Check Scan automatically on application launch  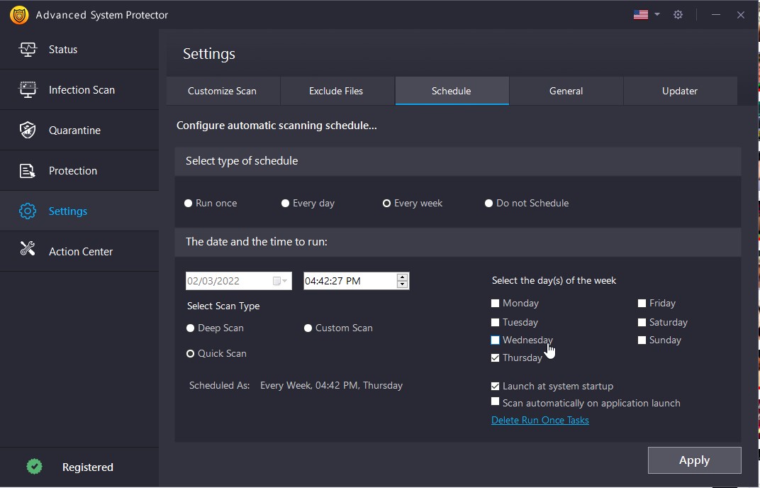click(x=496, y=401)
